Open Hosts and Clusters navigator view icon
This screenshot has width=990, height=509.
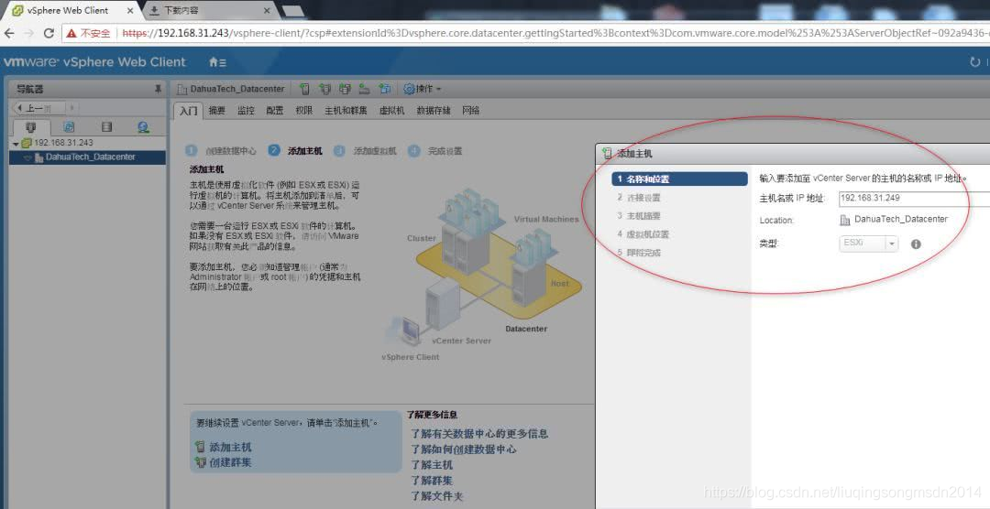tap(31, 126)
